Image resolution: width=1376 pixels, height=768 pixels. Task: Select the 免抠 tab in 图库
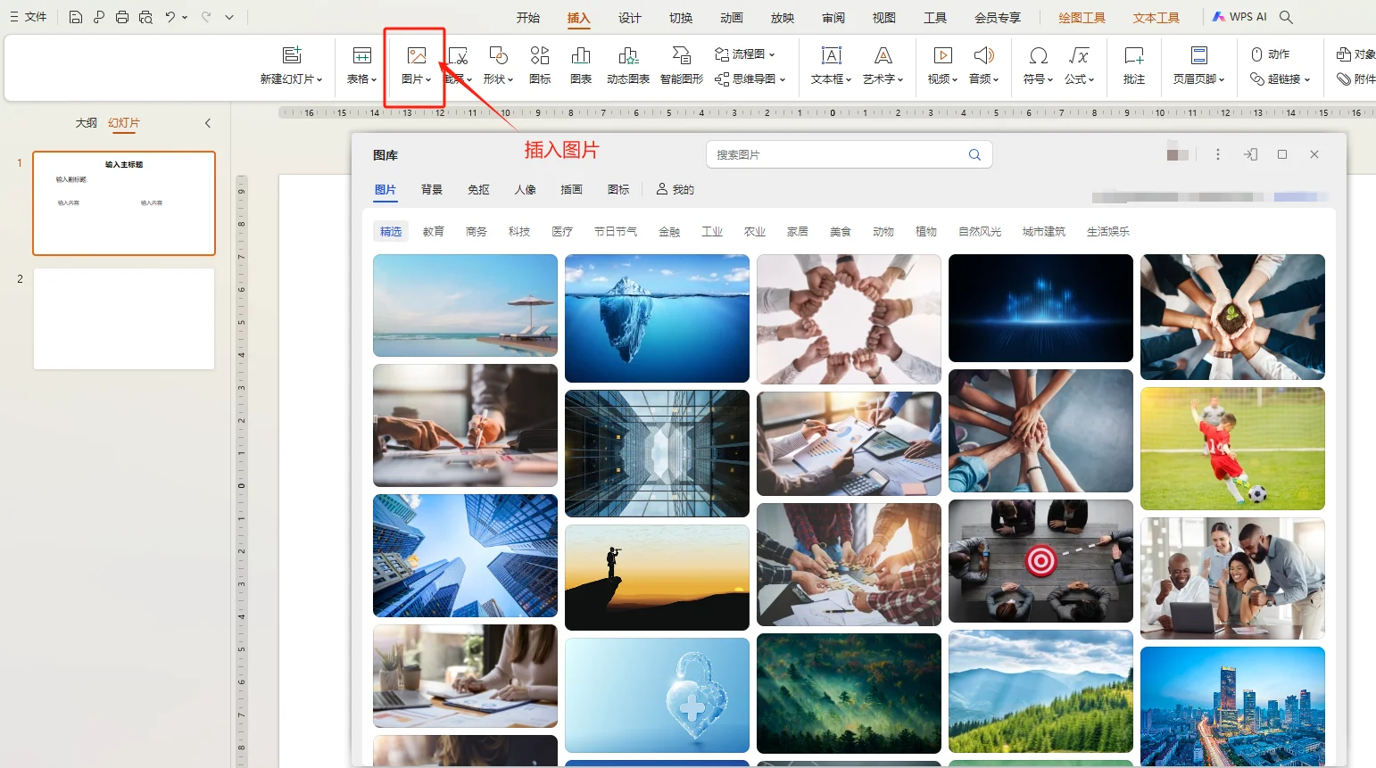pos(478,189)
